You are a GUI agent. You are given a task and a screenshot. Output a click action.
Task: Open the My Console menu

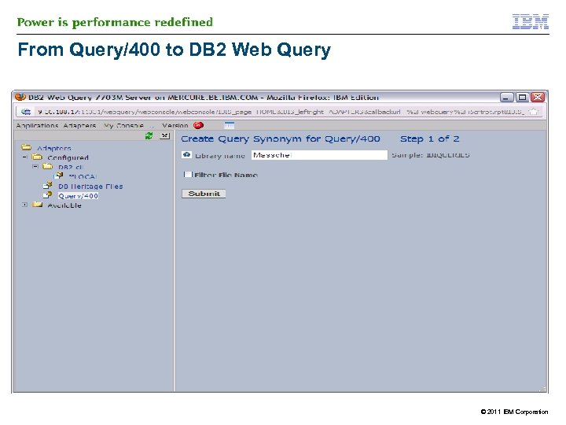[x=123, y=125]
